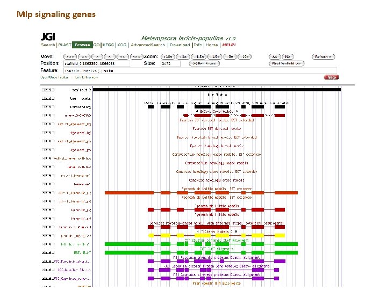Open the Info page
Image resolution: width=387 pixels, height=290 pixels.
(x=198, y=45)
